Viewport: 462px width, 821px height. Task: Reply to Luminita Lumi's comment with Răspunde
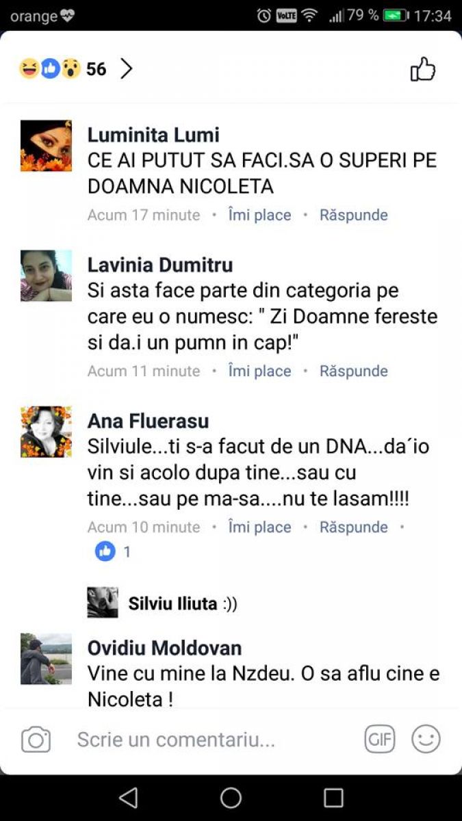[x=354, y=215]
